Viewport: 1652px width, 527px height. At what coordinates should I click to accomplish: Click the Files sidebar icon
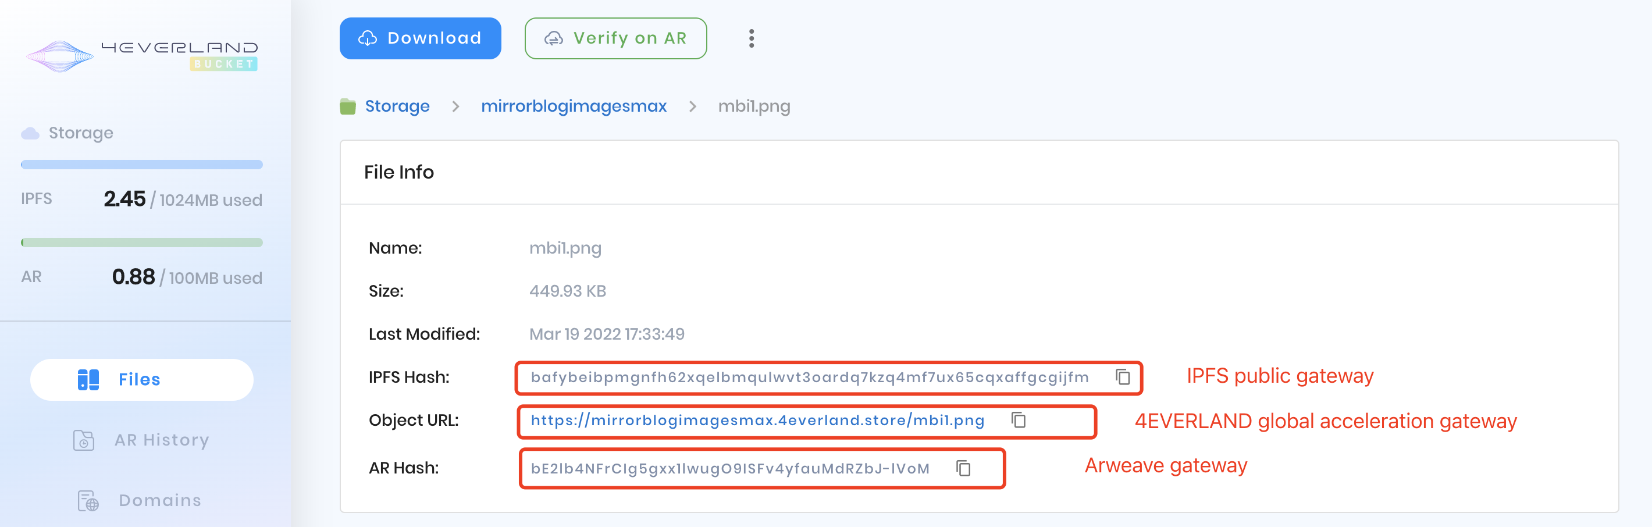click(88, 379)
